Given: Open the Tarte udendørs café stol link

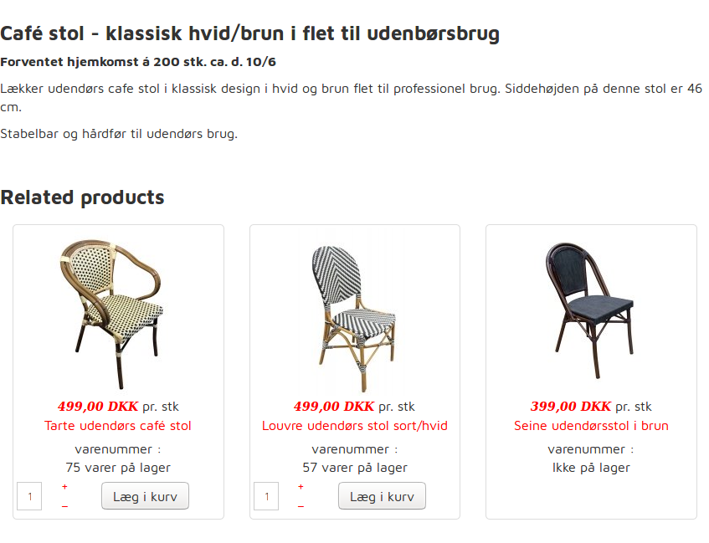Looking at the screenshot, I should pos(118,426).
